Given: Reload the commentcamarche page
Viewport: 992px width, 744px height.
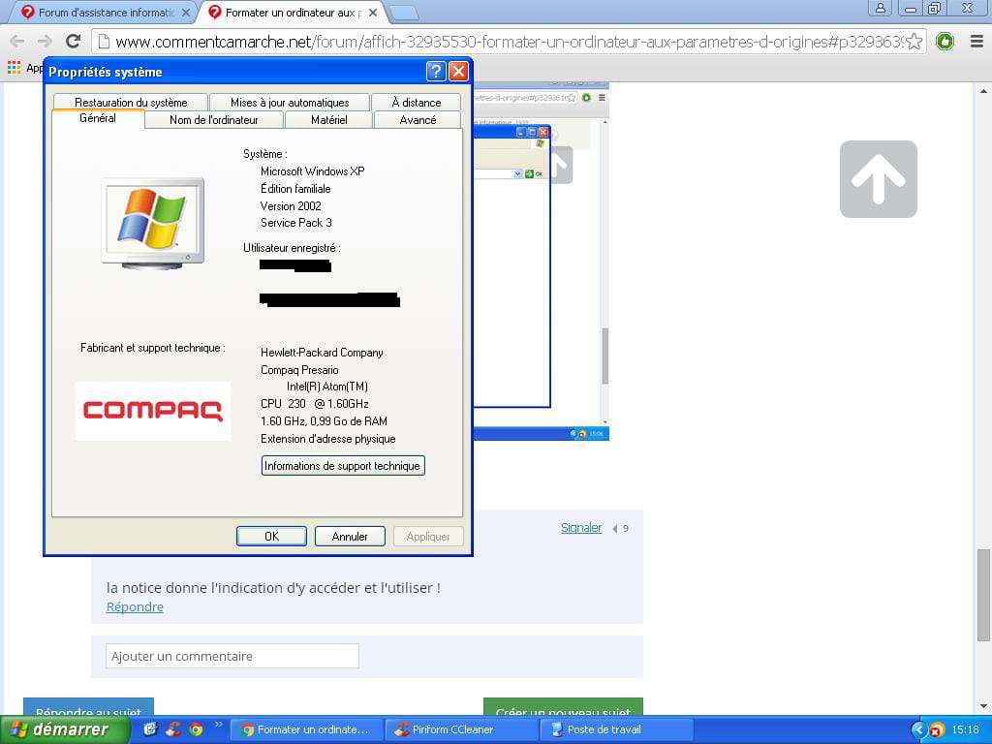Looking at the screenshot, I should pos(74,42).
